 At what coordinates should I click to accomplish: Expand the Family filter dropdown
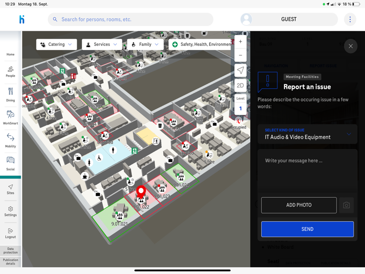[145, 44]
